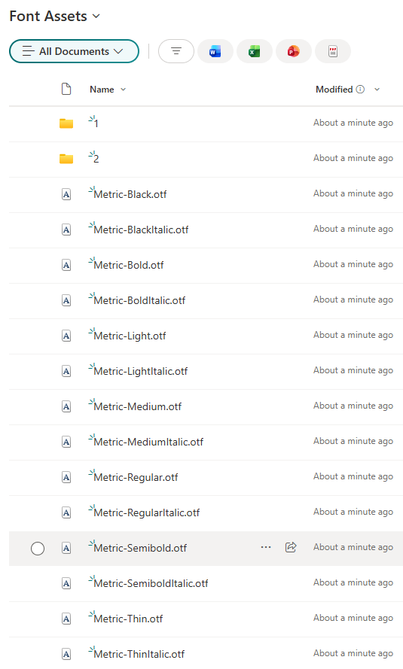This screenshot has height=669, width=403.
Task: Filter documents by Word file type
Action: [215, 51]
